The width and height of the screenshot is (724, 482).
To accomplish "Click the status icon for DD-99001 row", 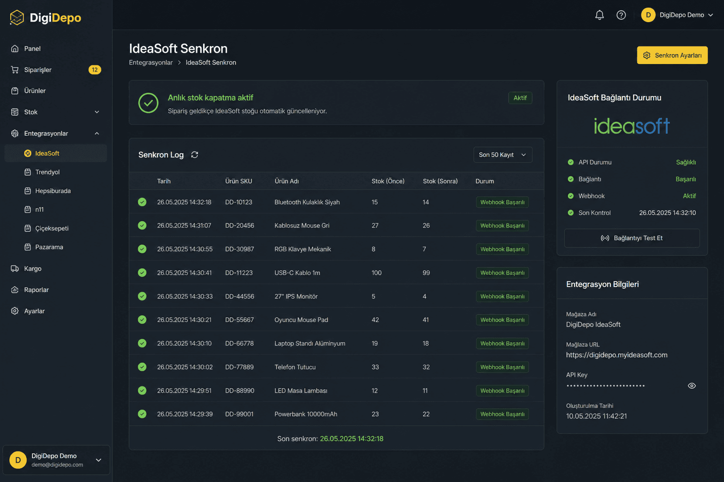I will pos(142,414).
